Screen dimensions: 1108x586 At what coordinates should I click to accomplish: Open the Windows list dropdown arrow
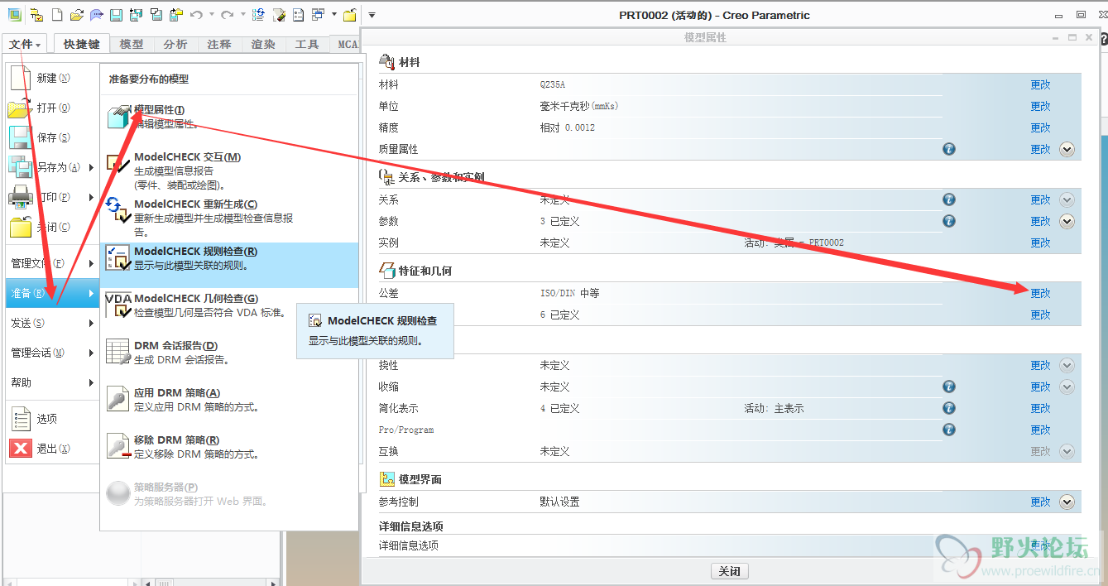click(333, 14)
